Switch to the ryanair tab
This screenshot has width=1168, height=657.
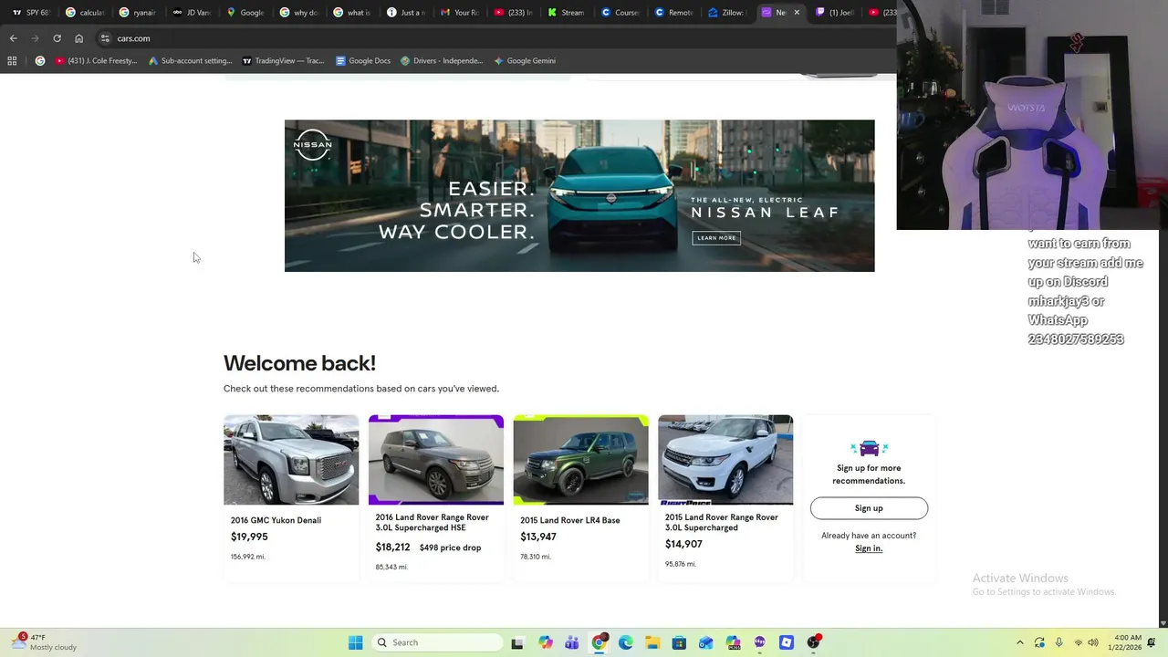tap(138, 13)
